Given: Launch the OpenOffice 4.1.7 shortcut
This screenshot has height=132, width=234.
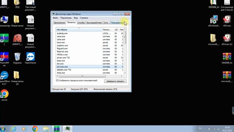Looking at the screenshot, I should click(x=4, y=78).
